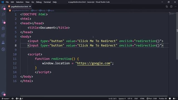This screenshot has height=100, width=178.
Task: Split the editor to the right
Action: (x=171, y=7)
